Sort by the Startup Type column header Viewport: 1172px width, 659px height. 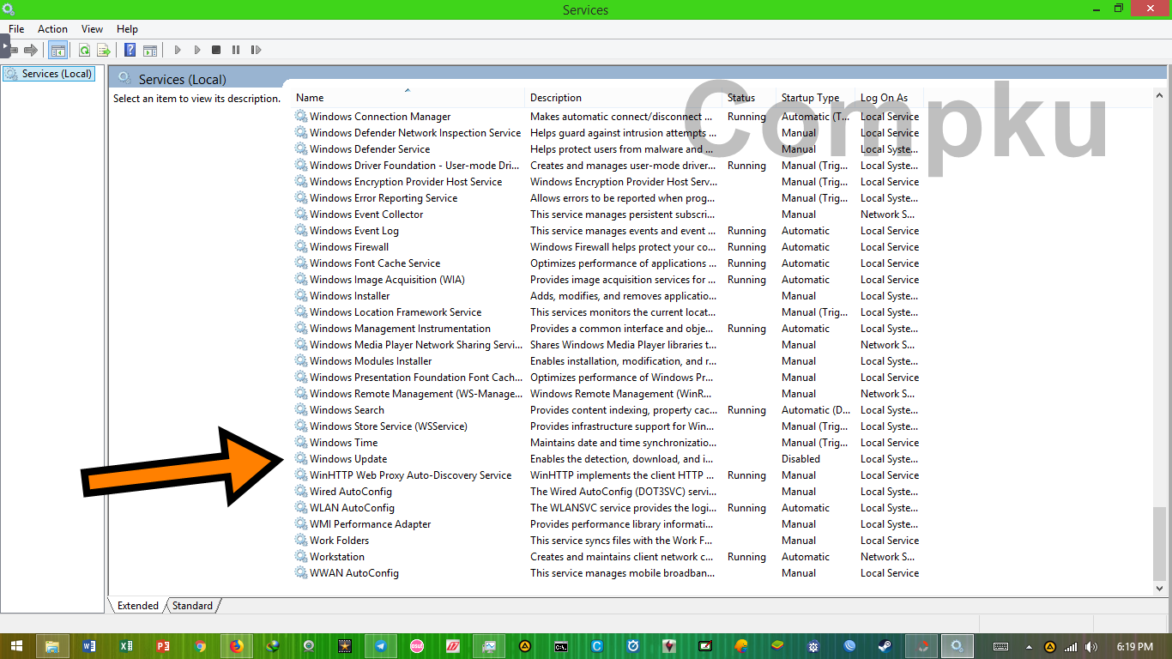coord(815,98)
